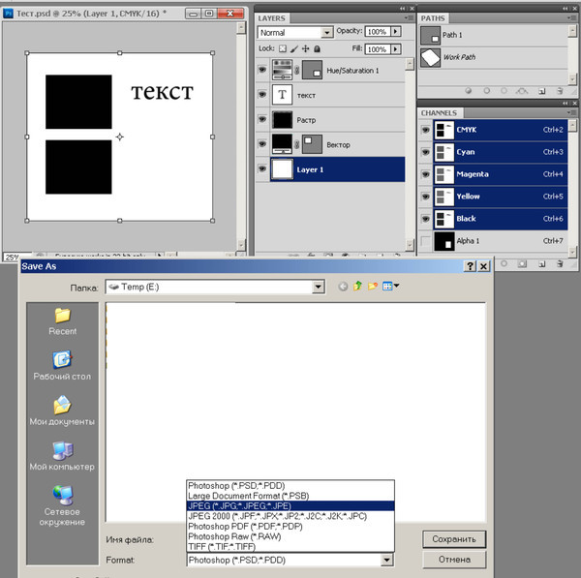Select the Work Path thumbnail
Image resolution: width=581 pixels, height=578 pixels.
pyautogui.click(x=430, y=58)
